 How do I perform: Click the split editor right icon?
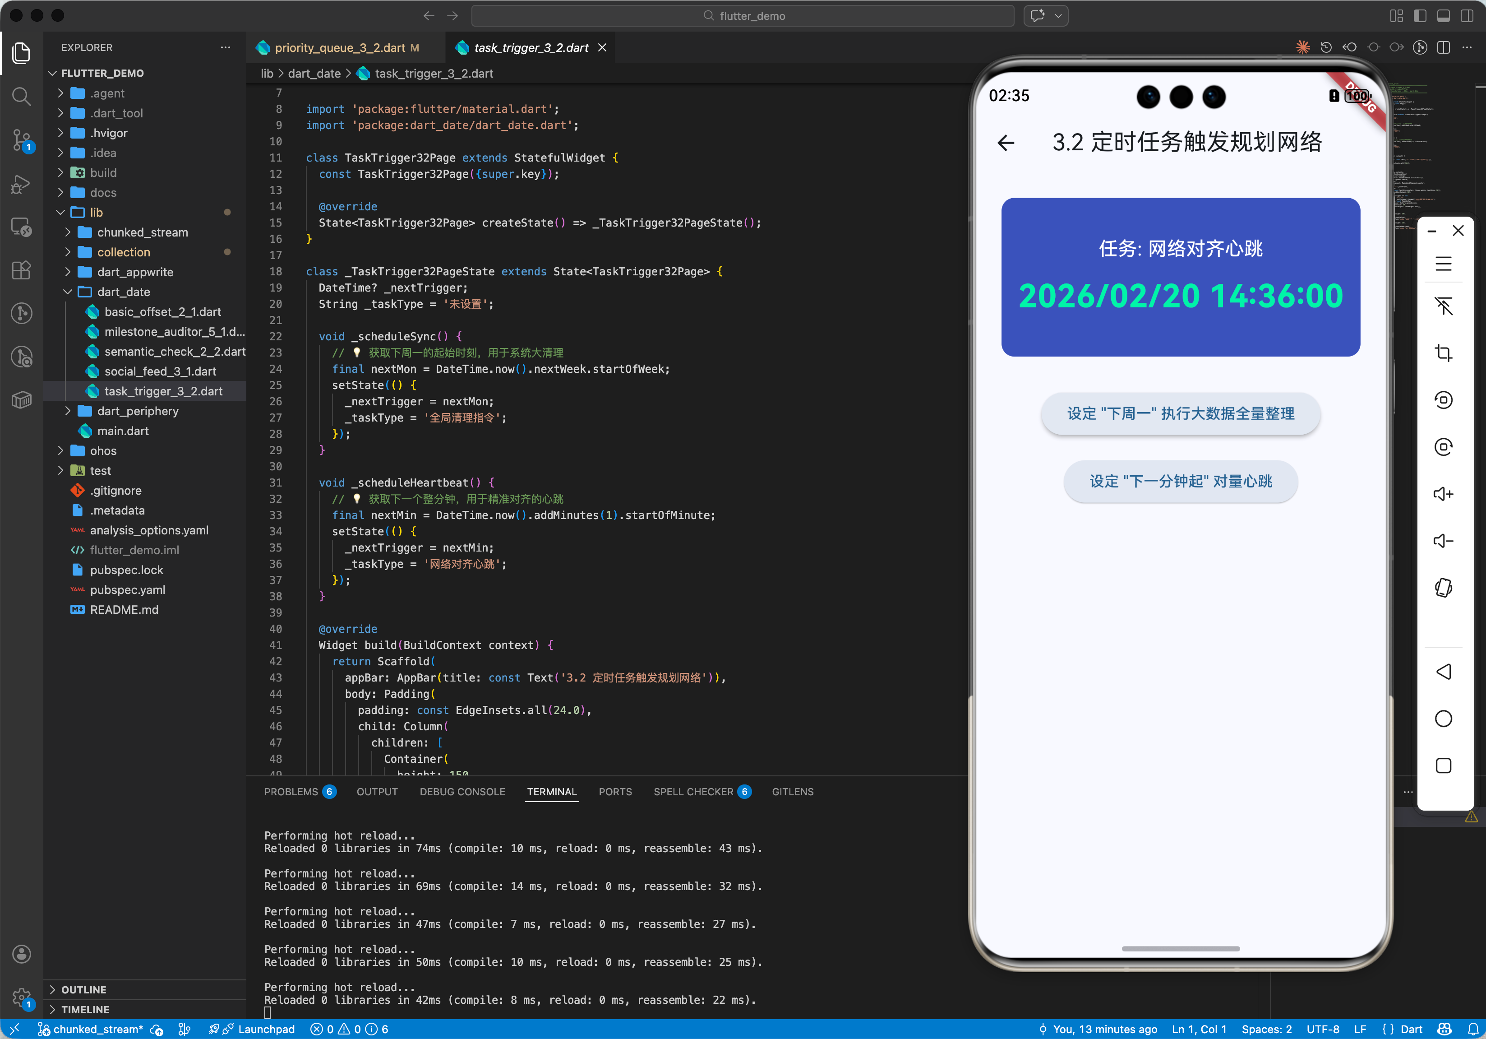point(1443,48)
